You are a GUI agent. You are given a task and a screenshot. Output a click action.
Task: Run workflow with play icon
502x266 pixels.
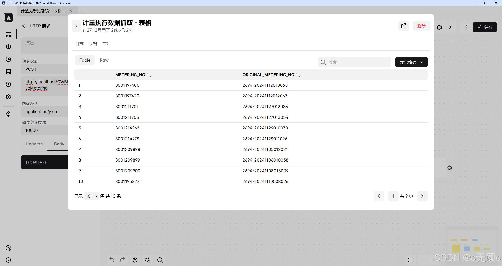click(x=450, y=27)
